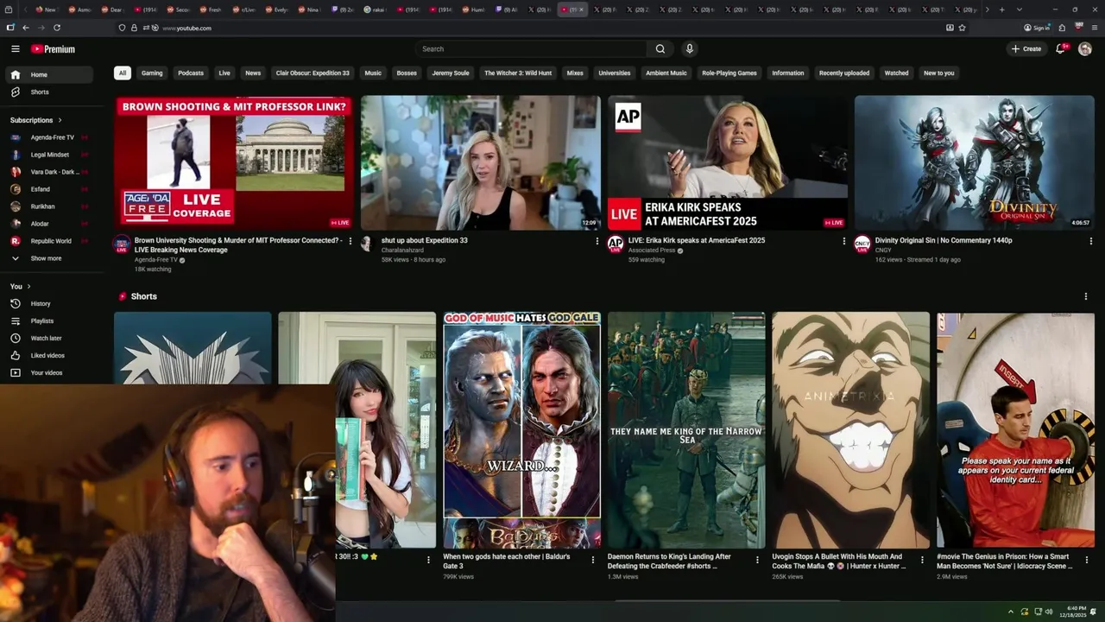Go to Home in the sidebar
The height and width of the screenshot is (622, 1105).
click(x=50, y=74)
